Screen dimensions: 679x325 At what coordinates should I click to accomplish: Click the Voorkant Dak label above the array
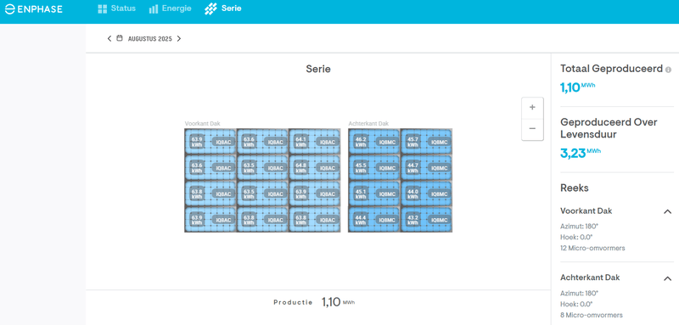click(202, 123)
